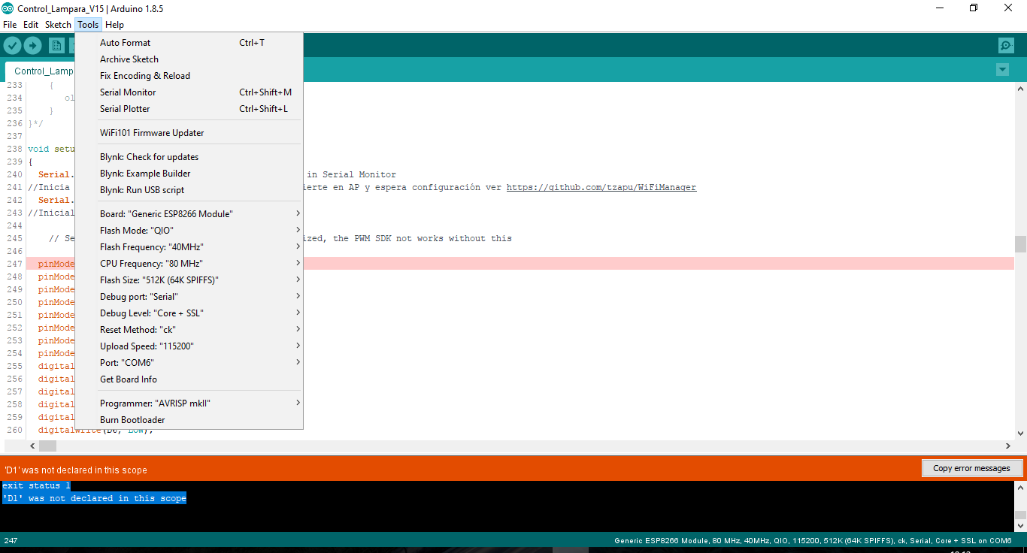
Task: Open Blynk: Example Builder
Action: click(189, 174)
